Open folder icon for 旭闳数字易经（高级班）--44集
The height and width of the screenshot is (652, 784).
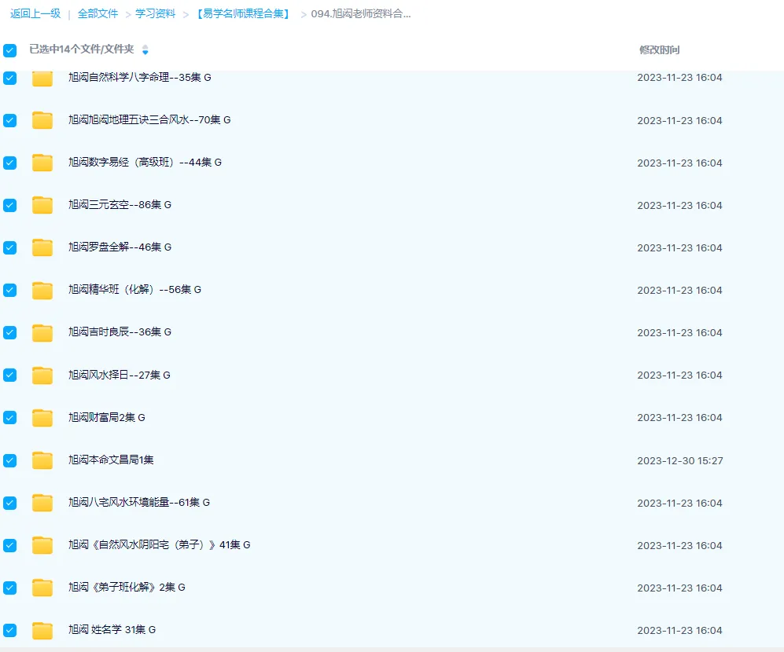(42, 163)
